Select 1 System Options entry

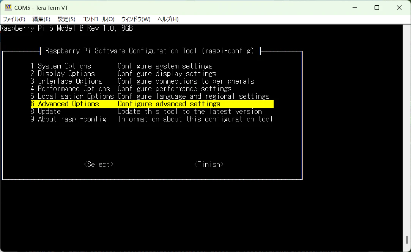[x=61, y=66]
